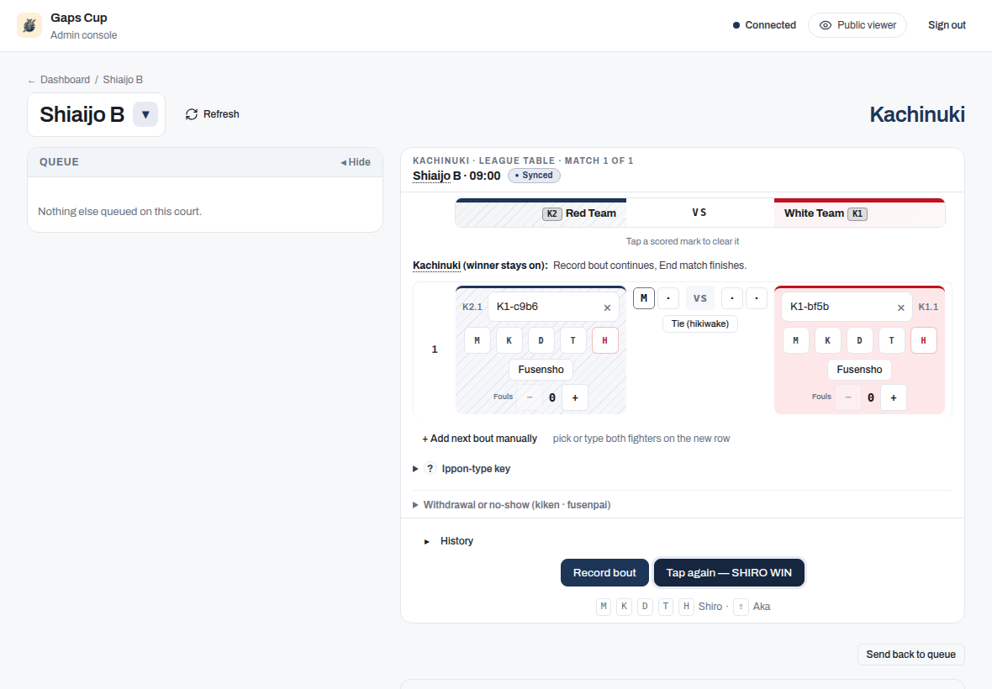Increase the white fighter's fouls

(894, 397)
